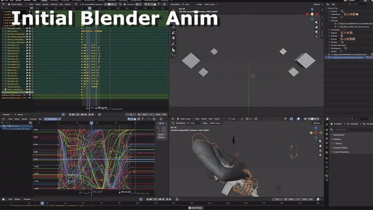Click zoom magnifier in bottom 3D viewport

320,141
